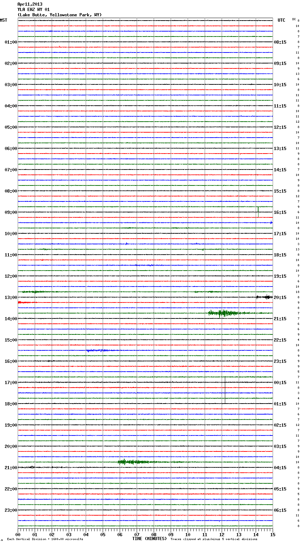
Task: Click minute tick label '15' on bottom axis
Action: 273,534
